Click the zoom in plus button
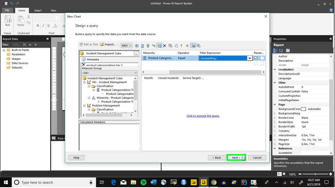Image resolution: width=335 pixels, height=188 pixels. pyautogui.click(x=330, y=174)
